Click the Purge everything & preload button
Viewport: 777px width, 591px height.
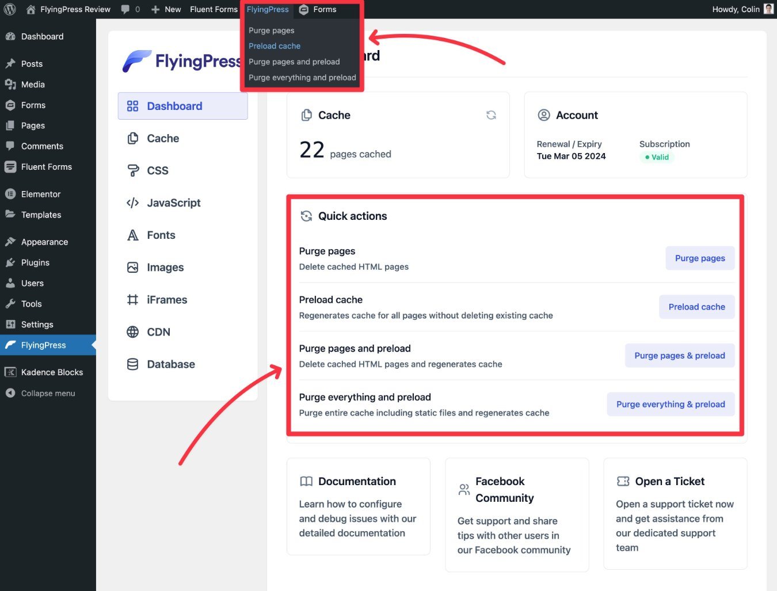[x=671, y=405]
